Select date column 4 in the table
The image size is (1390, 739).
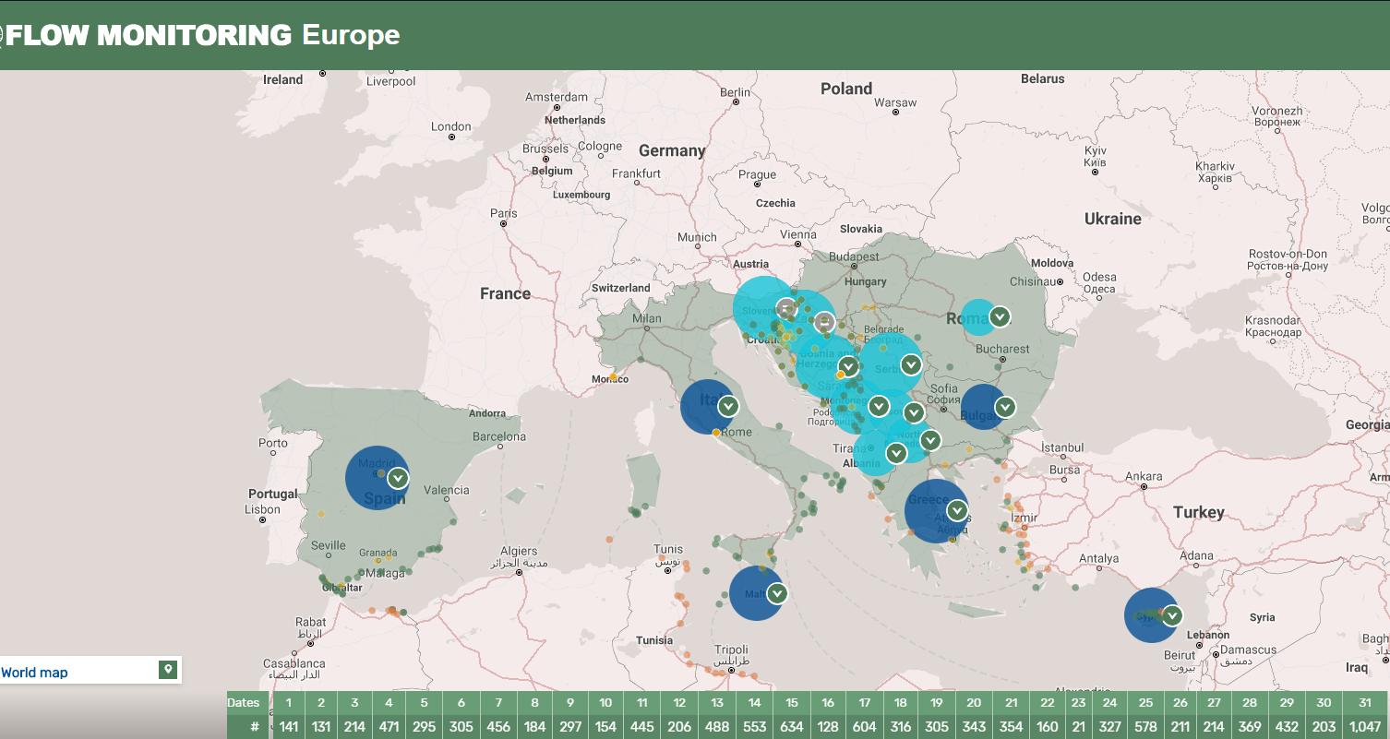pyautogui.click(x=389, y=703)
